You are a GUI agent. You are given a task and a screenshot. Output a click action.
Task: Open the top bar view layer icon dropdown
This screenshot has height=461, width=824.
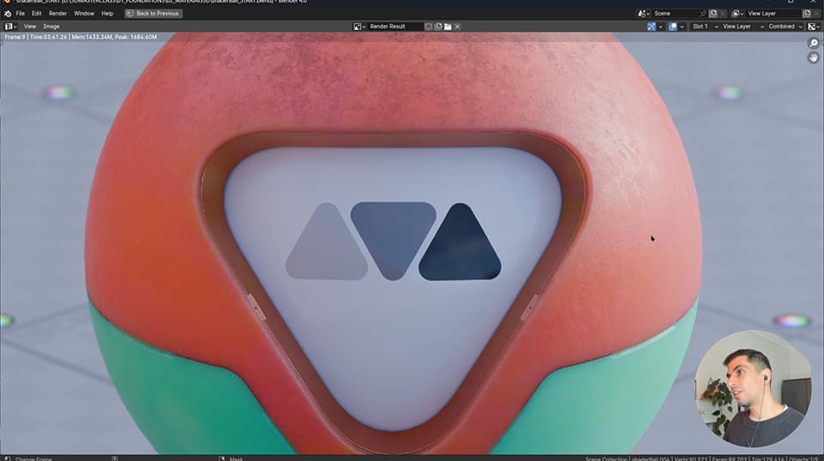pos(737,14)
